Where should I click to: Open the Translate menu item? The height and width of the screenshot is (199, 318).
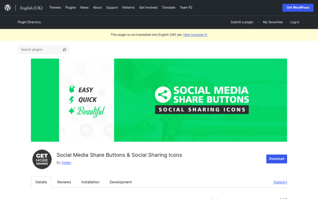coord(169,7)
